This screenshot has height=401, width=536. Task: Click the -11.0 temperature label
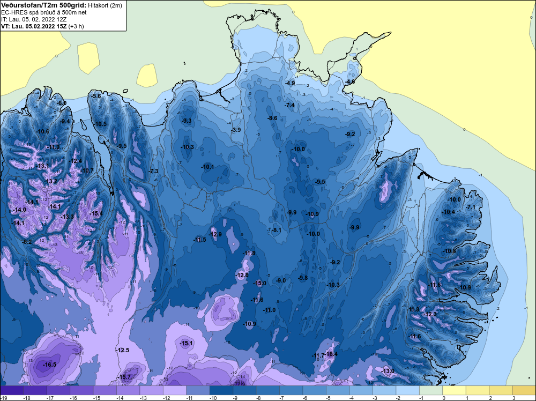(x=269, y=310)
